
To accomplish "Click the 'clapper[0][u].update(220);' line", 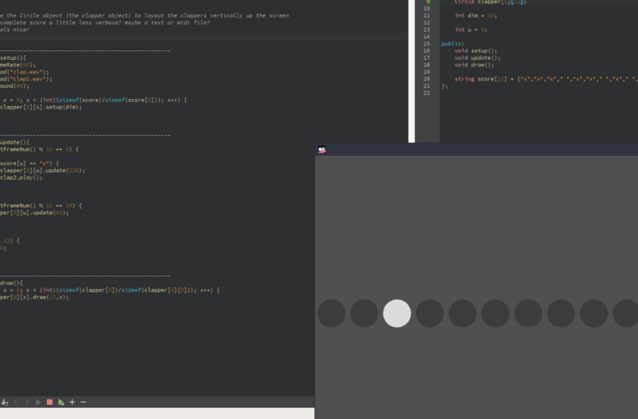I will (x=42, y=171).
